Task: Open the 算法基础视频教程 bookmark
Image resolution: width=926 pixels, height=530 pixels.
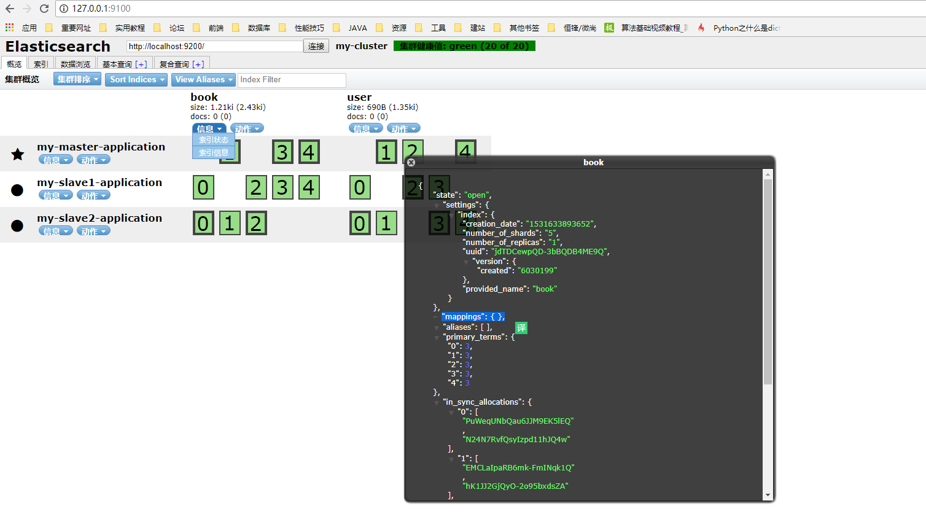Action: coord(647,28)
